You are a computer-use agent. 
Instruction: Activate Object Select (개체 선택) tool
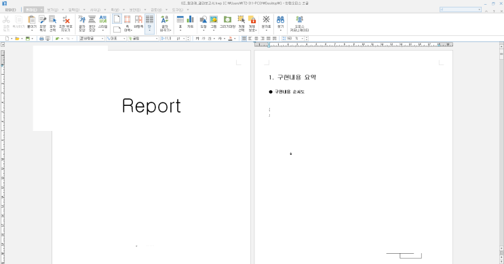click(241, 20)
